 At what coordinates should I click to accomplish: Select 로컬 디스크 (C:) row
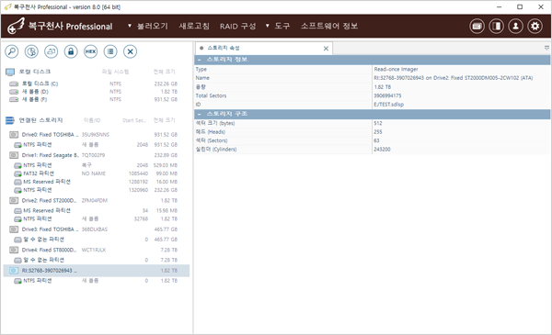pyautogui.click(x=96, y=84)
